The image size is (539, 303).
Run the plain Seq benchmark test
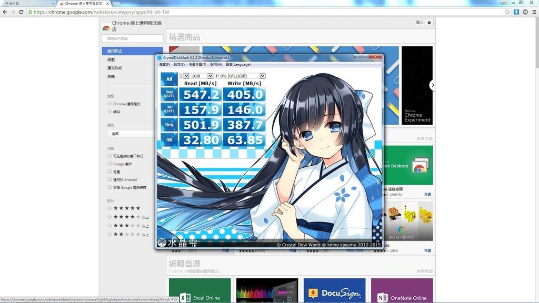pos(169,124)
